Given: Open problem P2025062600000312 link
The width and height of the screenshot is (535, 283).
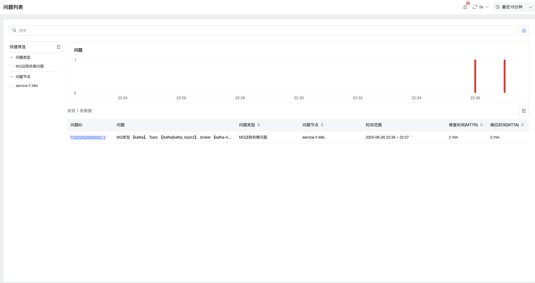Looking at the screenshot, I should [x=88, y=137].
